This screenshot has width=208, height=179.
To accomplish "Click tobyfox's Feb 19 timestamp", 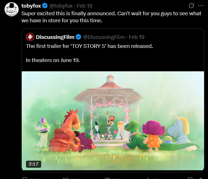I will coord(84,6).
